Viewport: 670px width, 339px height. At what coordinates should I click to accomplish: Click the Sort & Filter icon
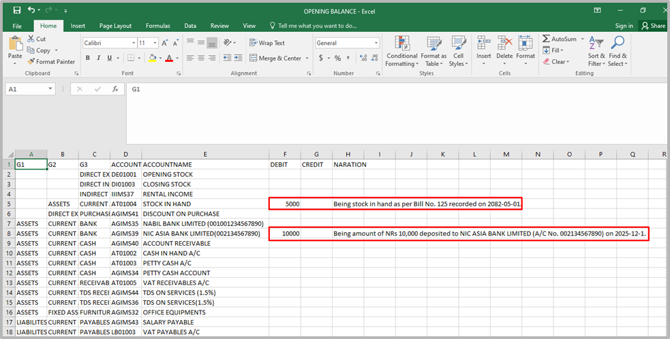pyautogui.click(x=596, y=44)
